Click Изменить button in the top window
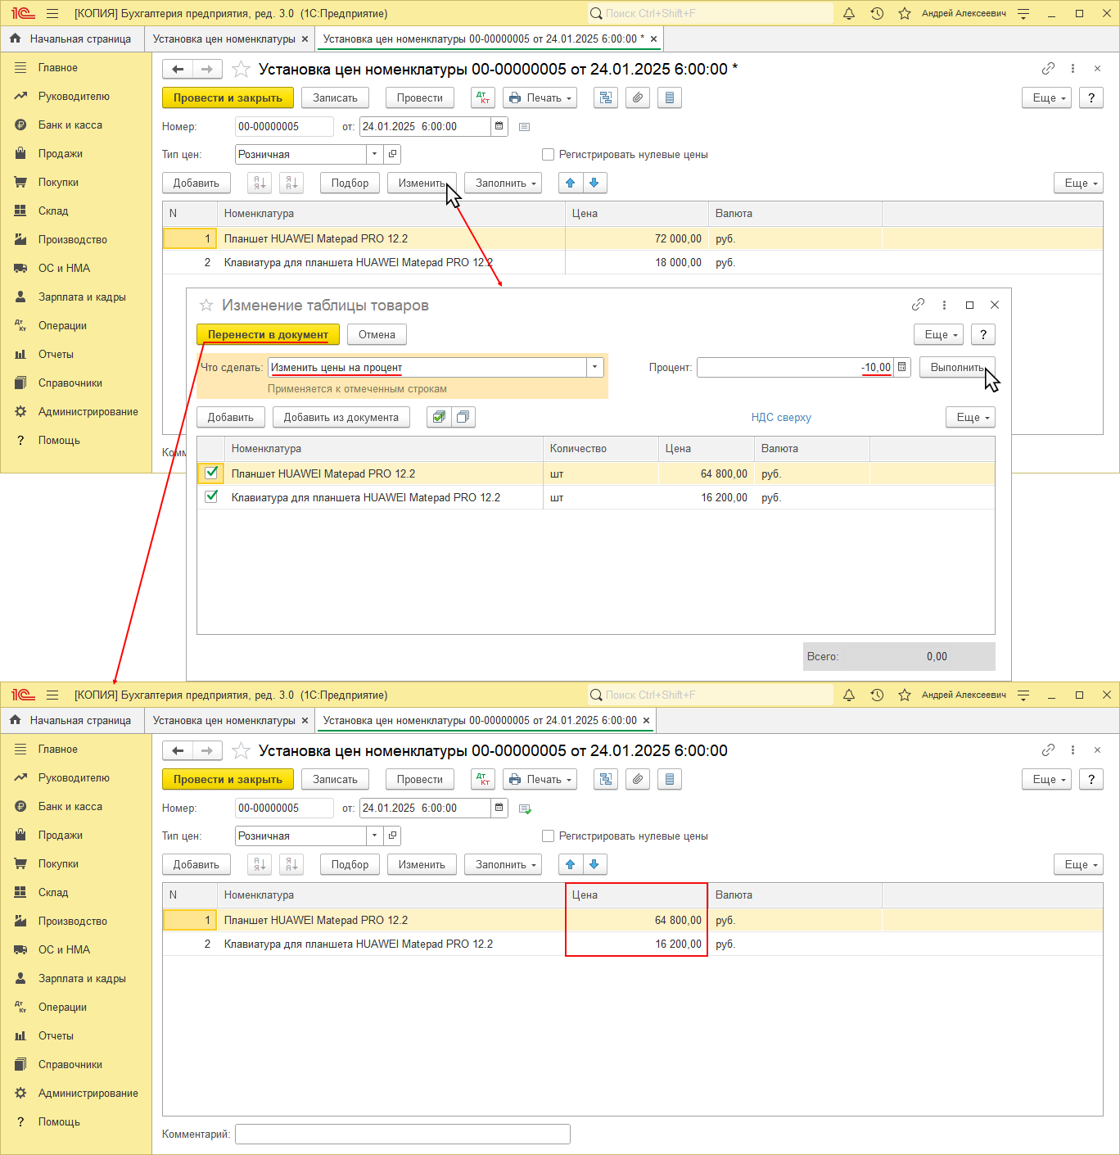Image resolution: width=1120 pixels, height=1155 pixels. tap(422, 183)
